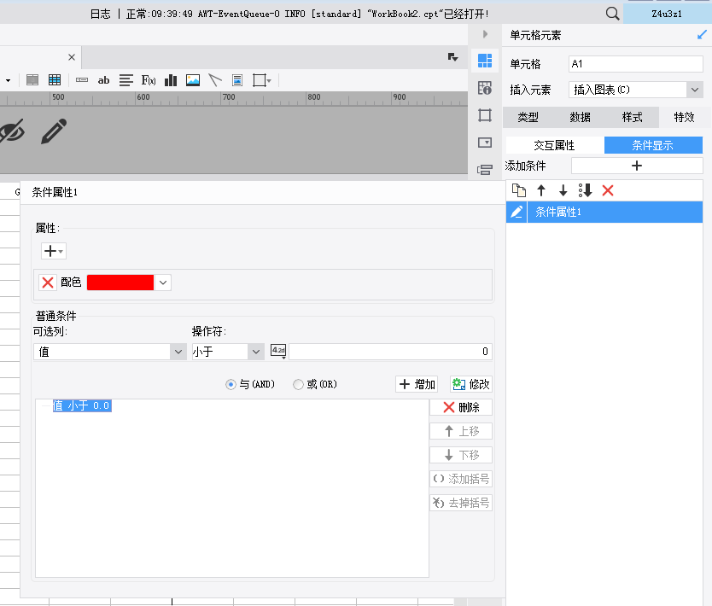The width and height of the screenshot is (712, 606).
Task: Add a condition with plus button
Action: [637, 166]
